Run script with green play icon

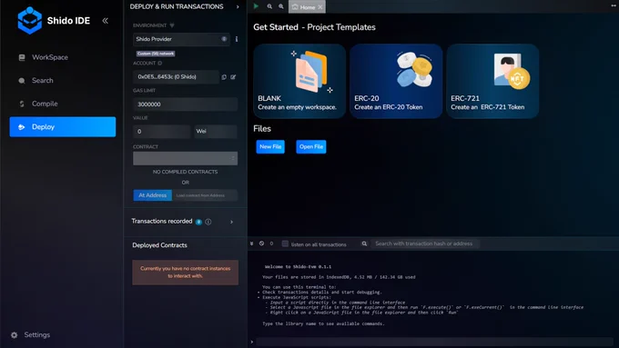coord(256,6)
